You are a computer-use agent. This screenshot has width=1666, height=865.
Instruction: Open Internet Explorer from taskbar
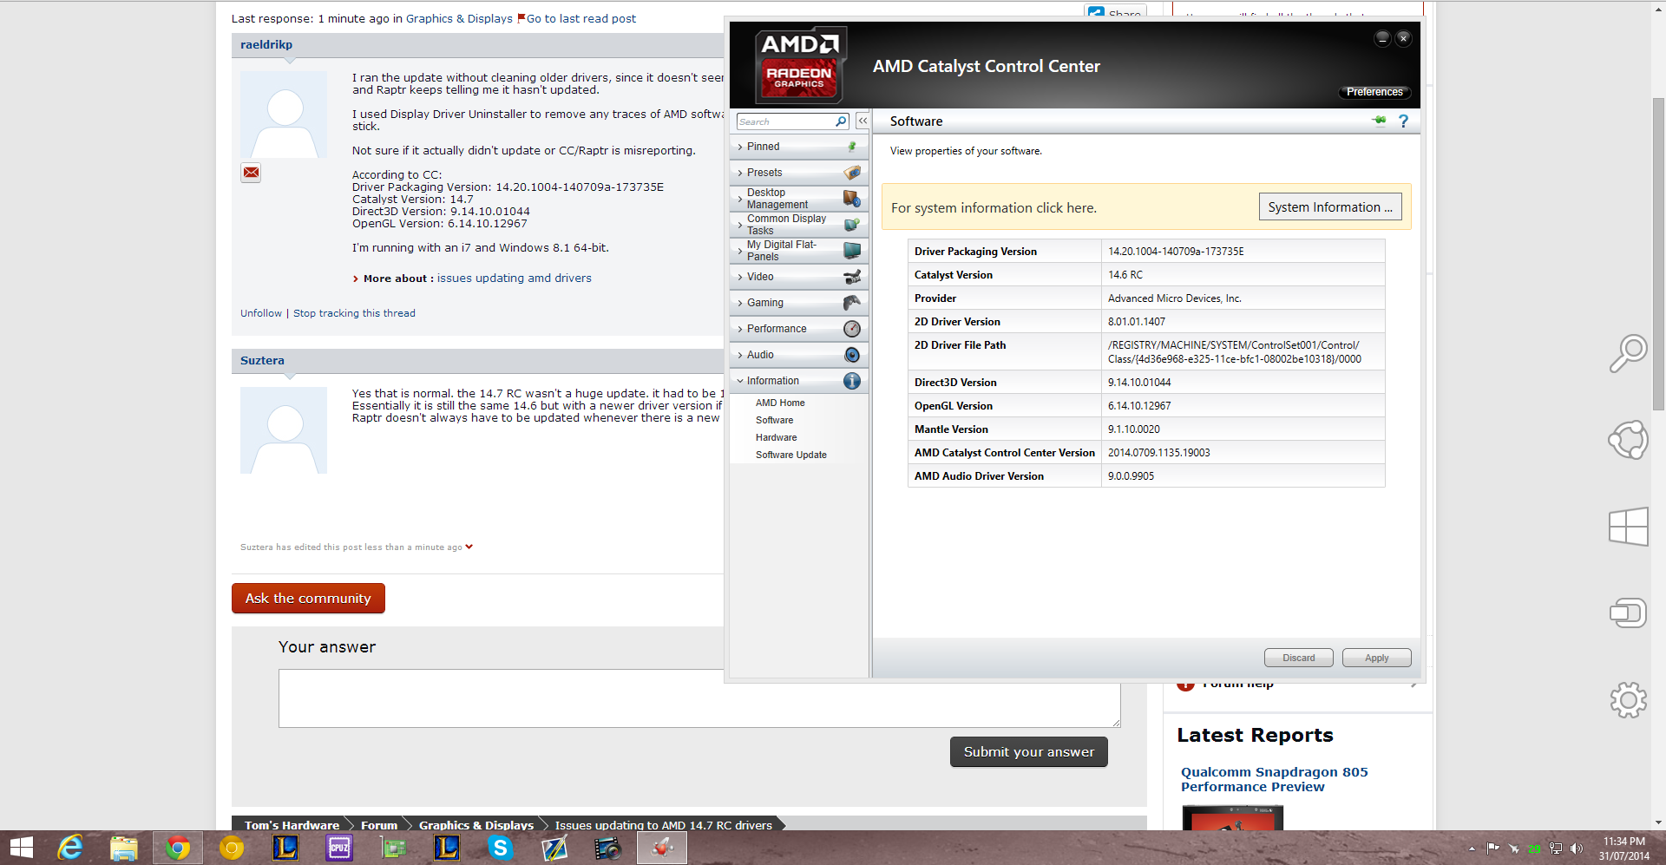[69, 848]
